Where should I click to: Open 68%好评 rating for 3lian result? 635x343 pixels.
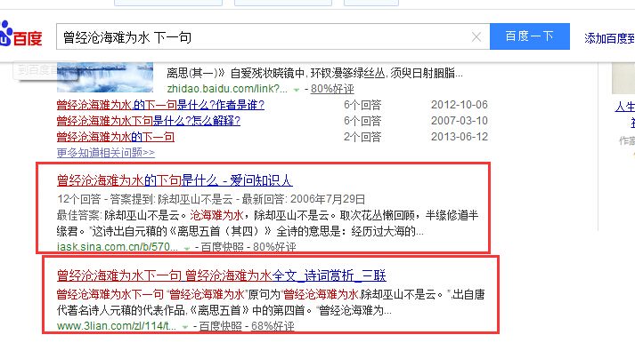pyautogui.click(x=273, y=326)
